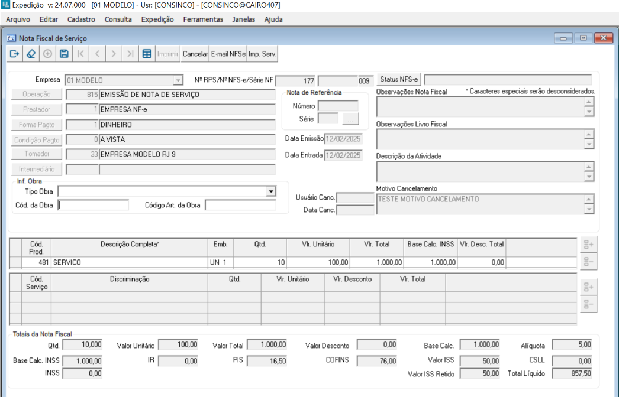The height and width of the screenshot is (397, 619).
Task: Open the Empresa dropdown
Action: [179, 80]
